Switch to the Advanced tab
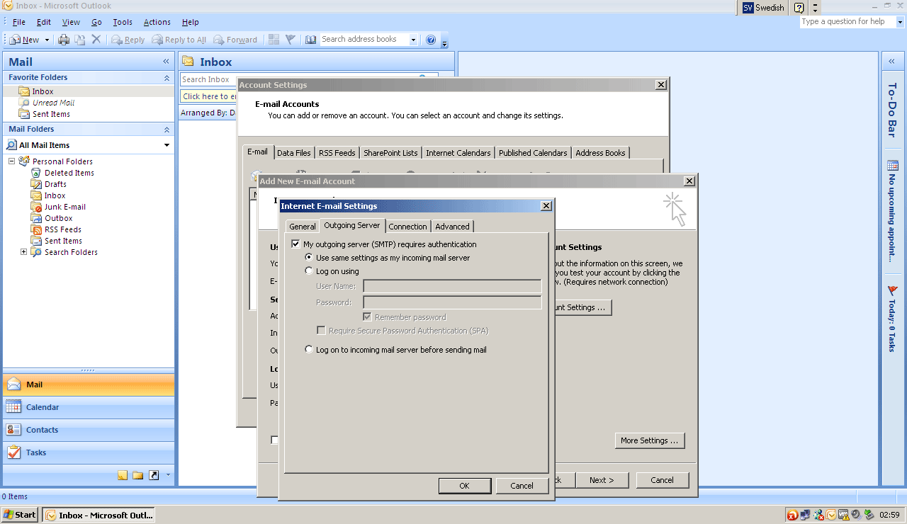The width and height of the screenshot is (907, 524). (x=452, y=227)
